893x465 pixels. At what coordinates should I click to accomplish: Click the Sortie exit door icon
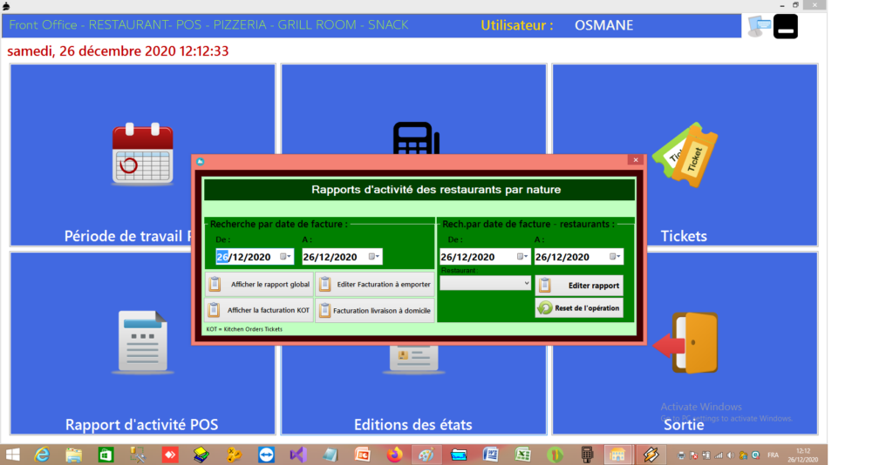tap(685, 343)
